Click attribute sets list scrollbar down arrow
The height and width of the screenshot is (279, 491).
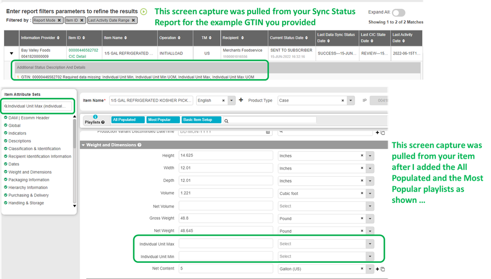(75, 206)
